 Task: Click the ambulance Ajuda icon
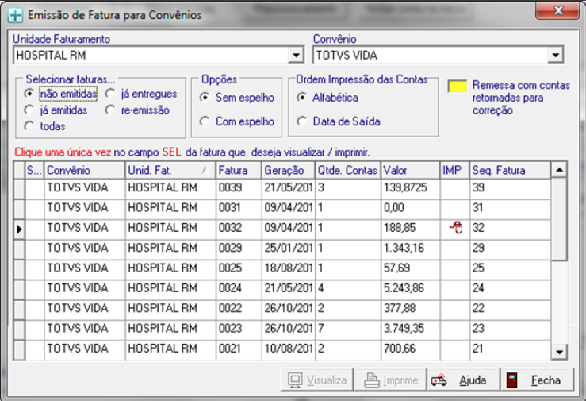[x=439, y=380]
